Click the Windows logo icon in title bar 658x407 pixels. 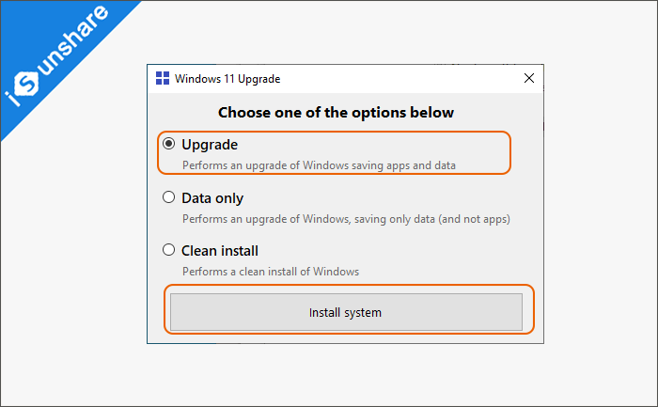click(x=162, y=79)
